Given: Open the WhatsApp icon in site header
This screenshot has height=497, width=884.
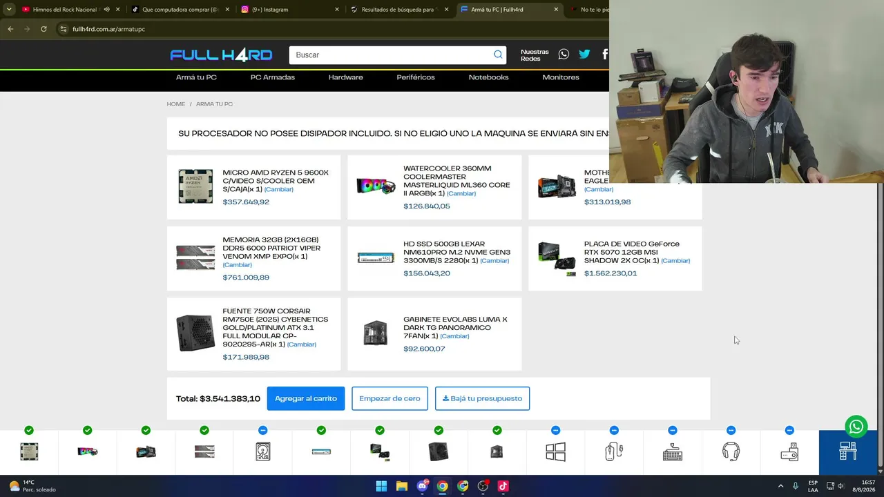Looking at the screenshot, I should click(564, 54).
